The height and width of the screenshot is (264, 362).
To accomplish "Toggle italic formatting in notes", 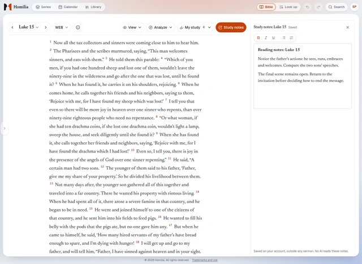I will (266, 38).
